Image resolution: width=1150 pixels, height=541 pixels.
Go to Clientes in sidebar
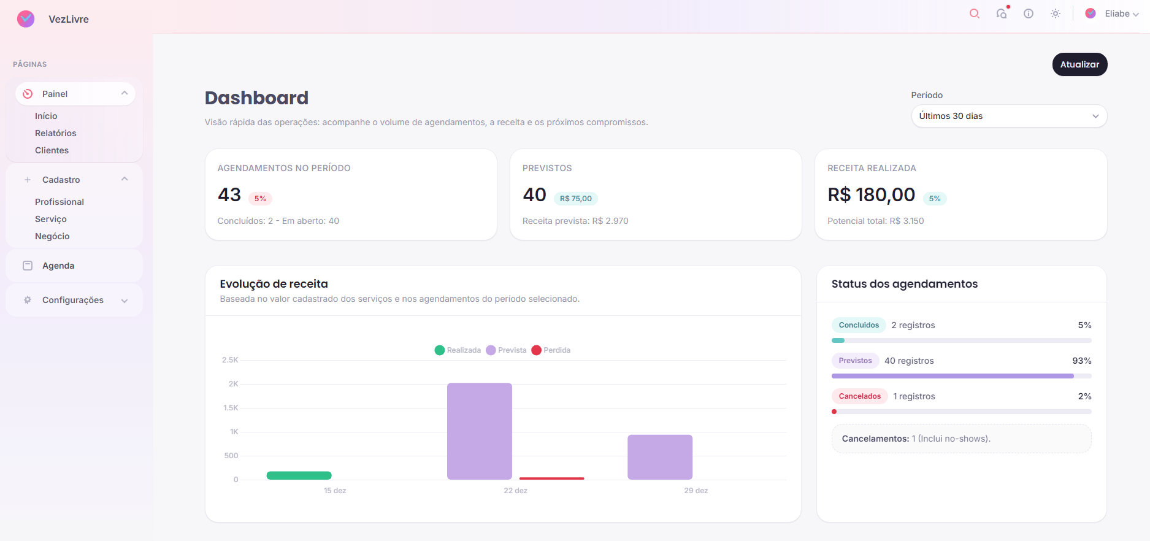click(52, 150)
